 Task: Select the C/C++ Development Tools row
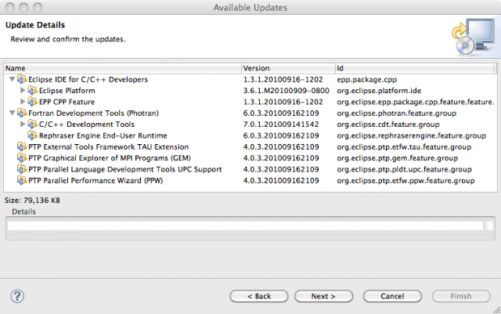click(x=250, y=124)
